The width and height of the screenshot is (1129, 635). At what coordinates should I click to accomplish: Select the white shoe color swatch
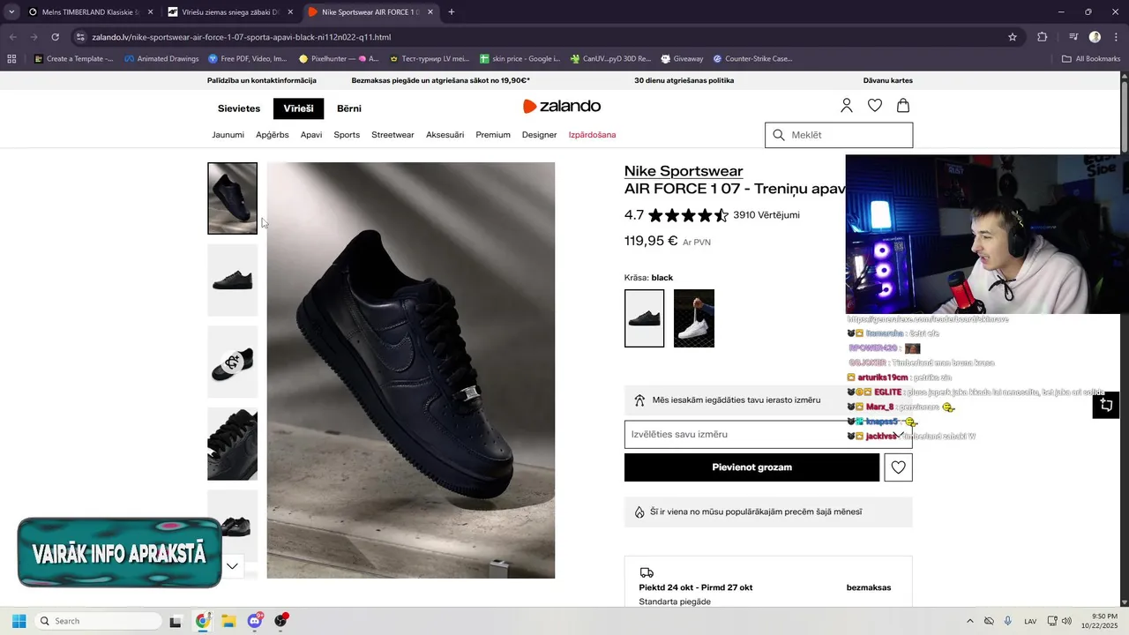pos(694,318)
